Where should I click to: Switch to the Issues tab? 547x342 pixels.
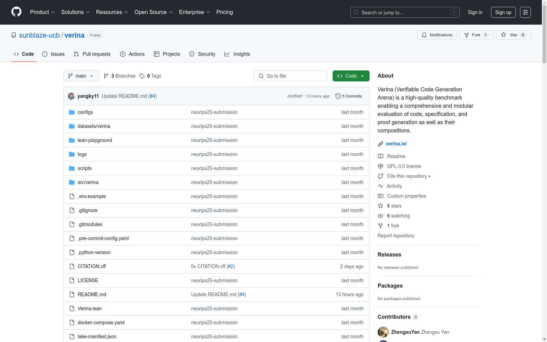coord(53,54)
